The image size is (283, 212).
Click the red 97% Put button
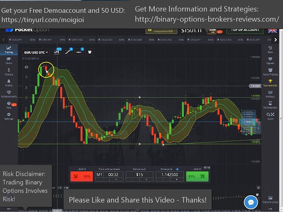point(81,176)
